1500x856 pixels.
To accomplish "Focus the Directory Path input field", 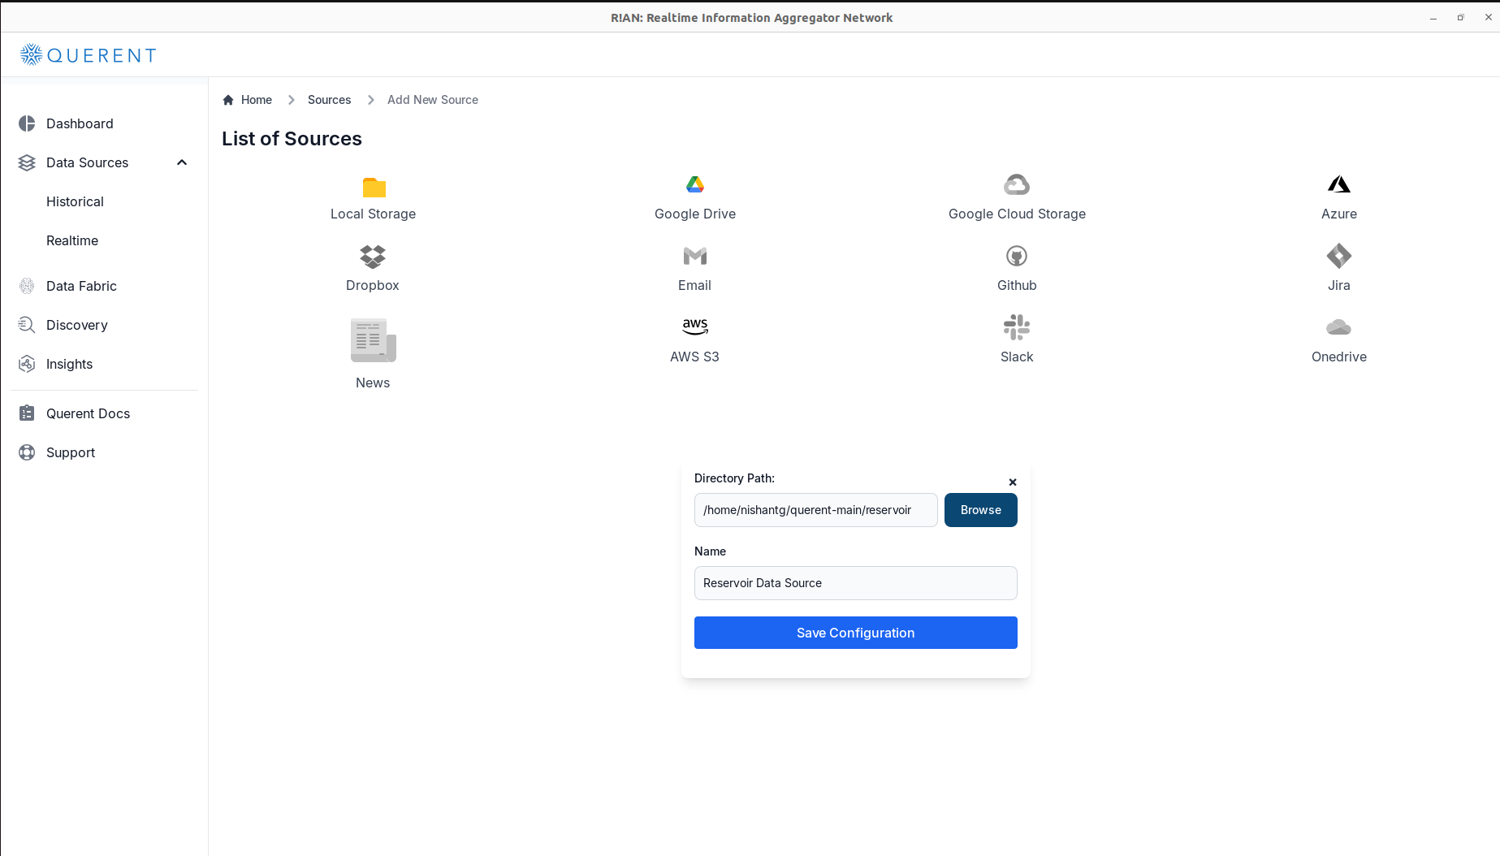I will point(816,510).
